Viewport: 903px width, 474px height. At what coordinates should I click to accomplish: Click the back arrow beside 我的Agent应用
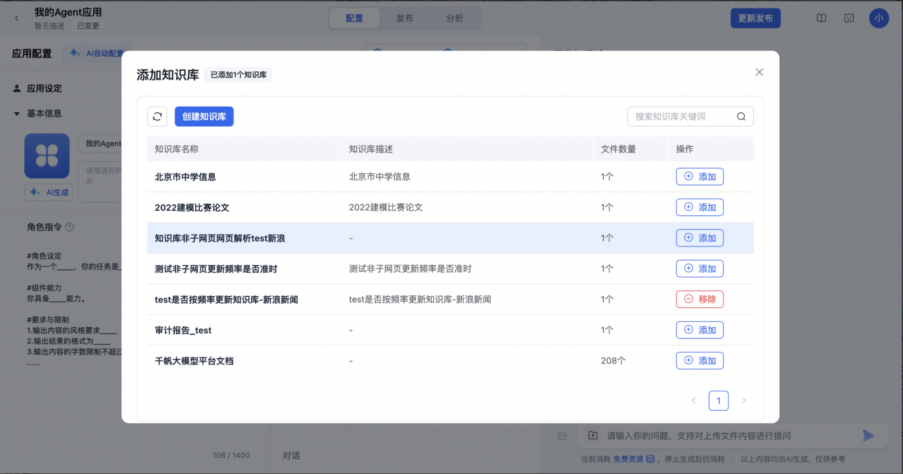[17, 18]
